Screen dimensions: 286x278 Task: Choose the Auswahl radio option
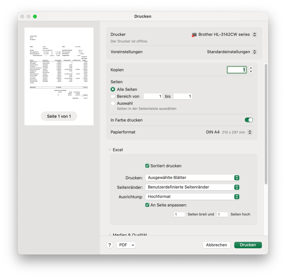(x=113, y=103)
